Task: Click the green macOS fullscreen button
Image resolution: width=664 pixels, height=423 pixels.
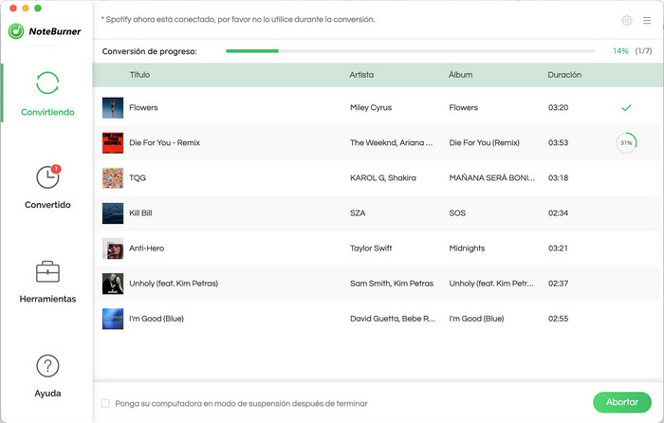Action: 38,8
